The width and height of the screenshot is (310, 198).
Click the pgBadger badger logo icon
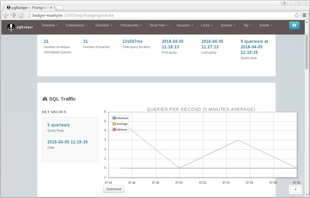click(11, 27)
